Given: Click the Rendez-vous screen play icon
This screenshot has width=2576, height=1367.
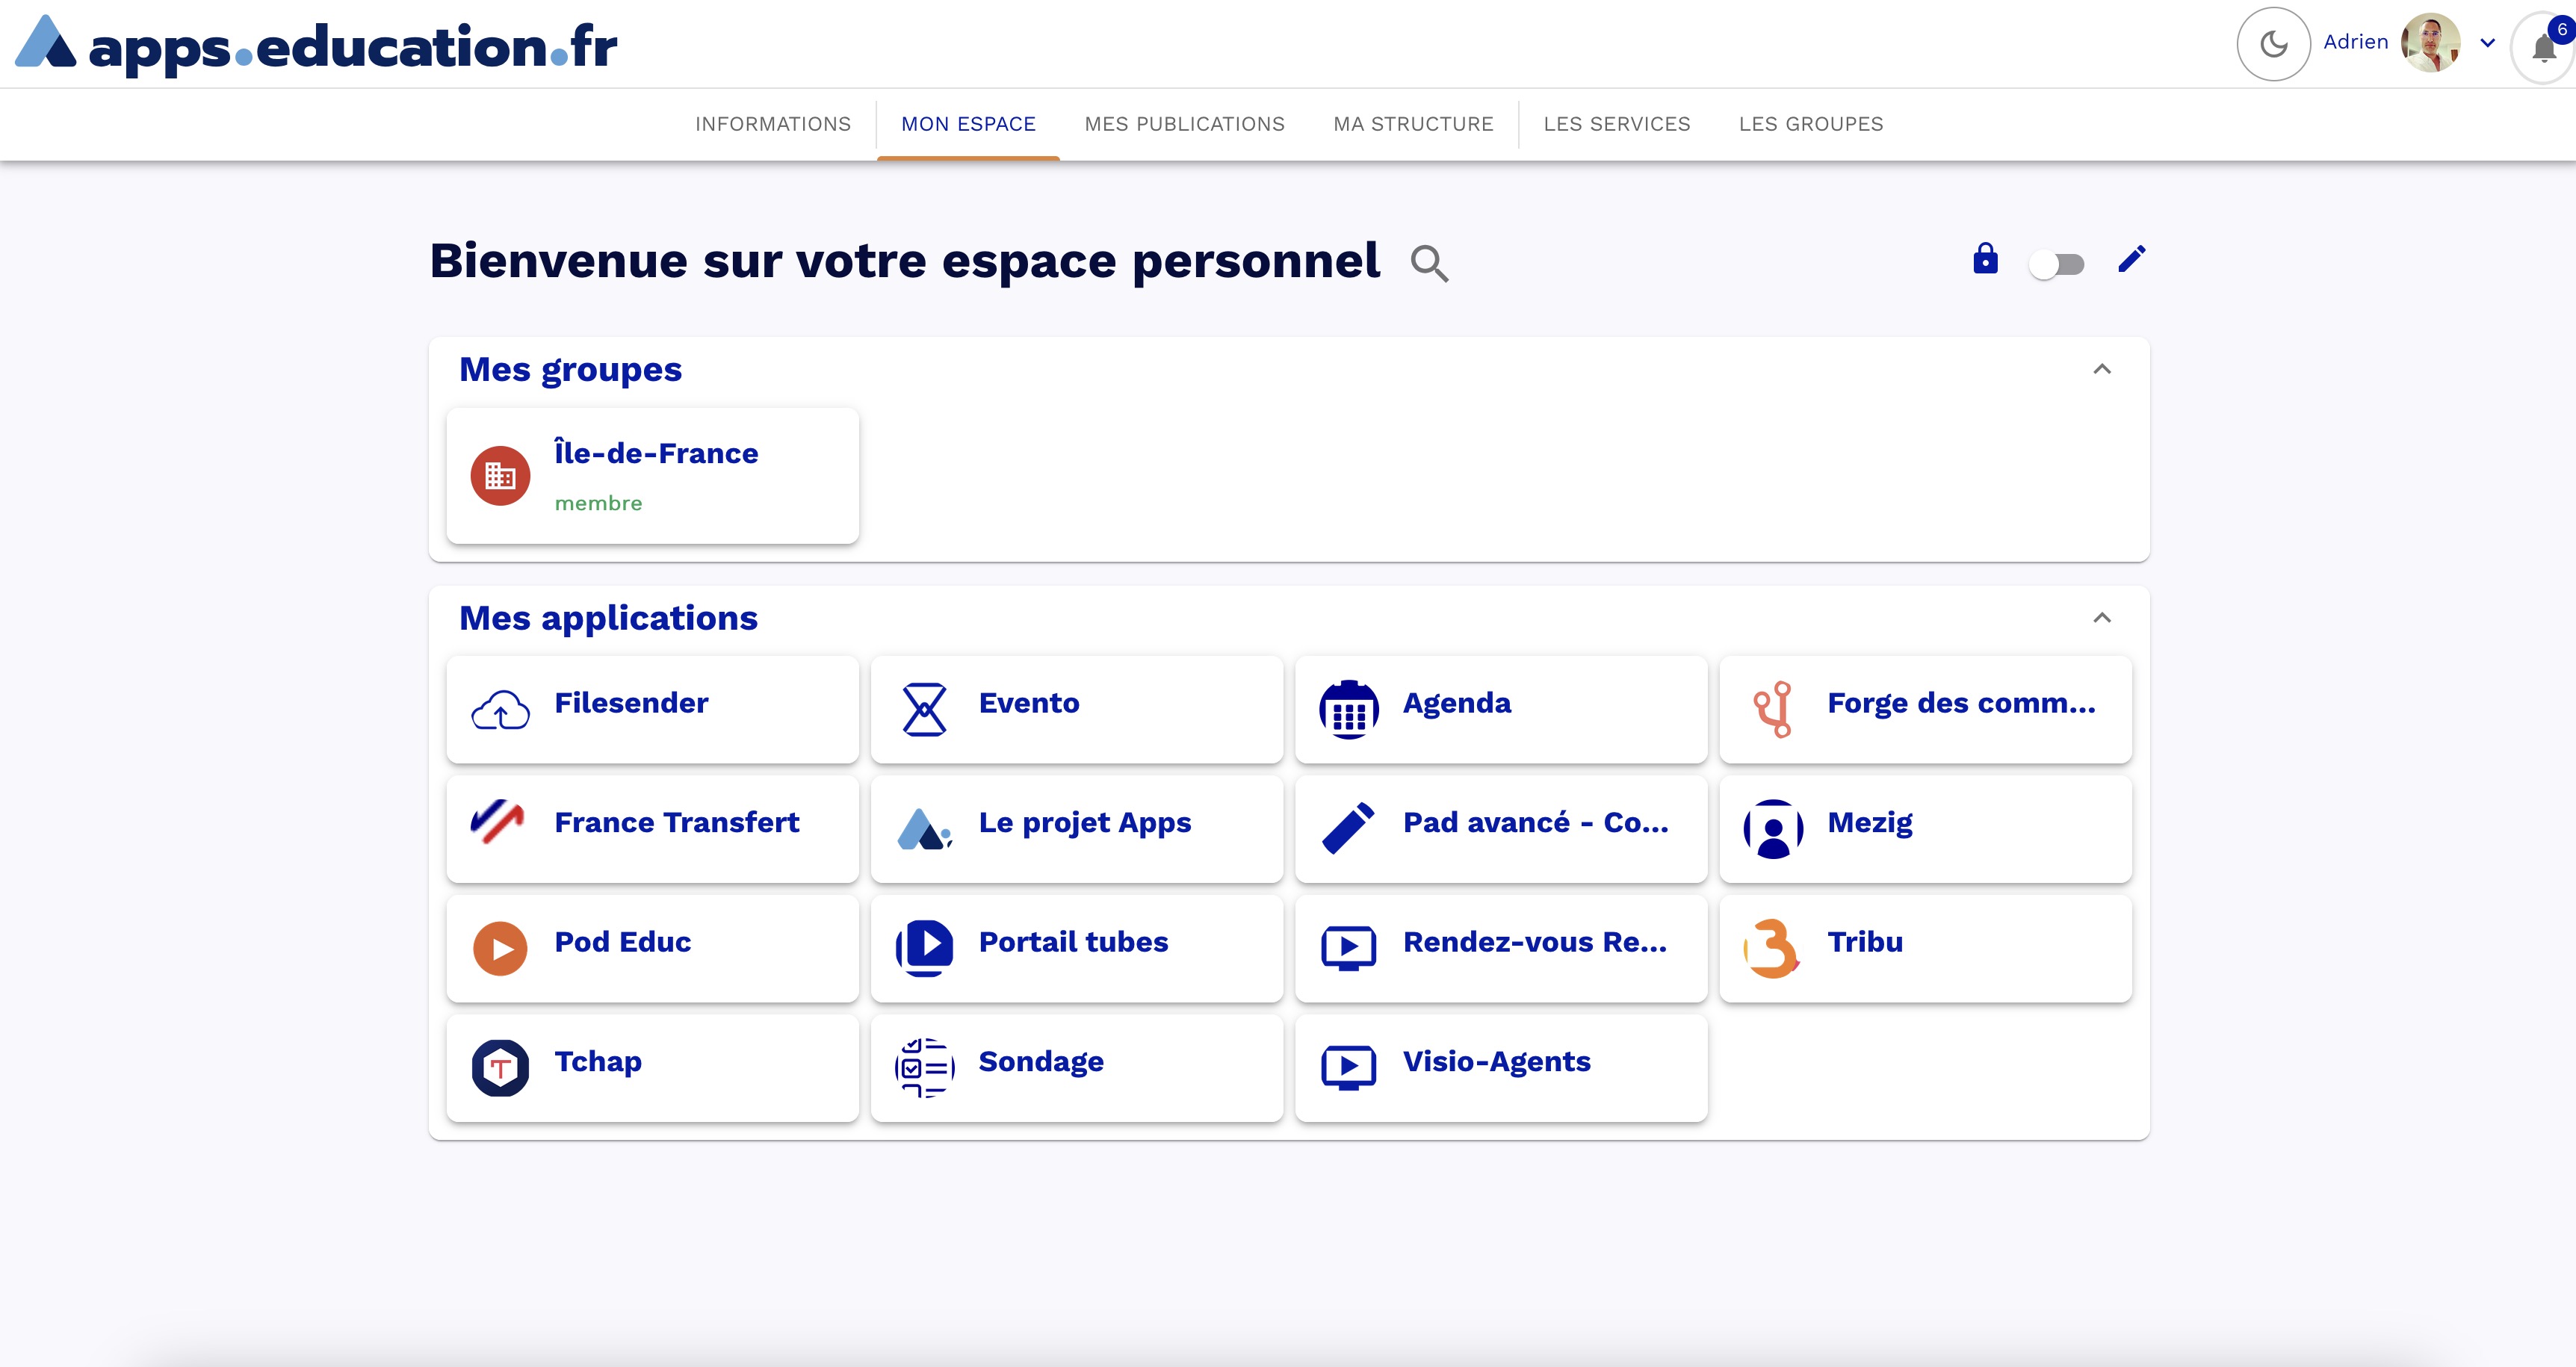Looking at the screenshot, I should tap(1349, 948).
